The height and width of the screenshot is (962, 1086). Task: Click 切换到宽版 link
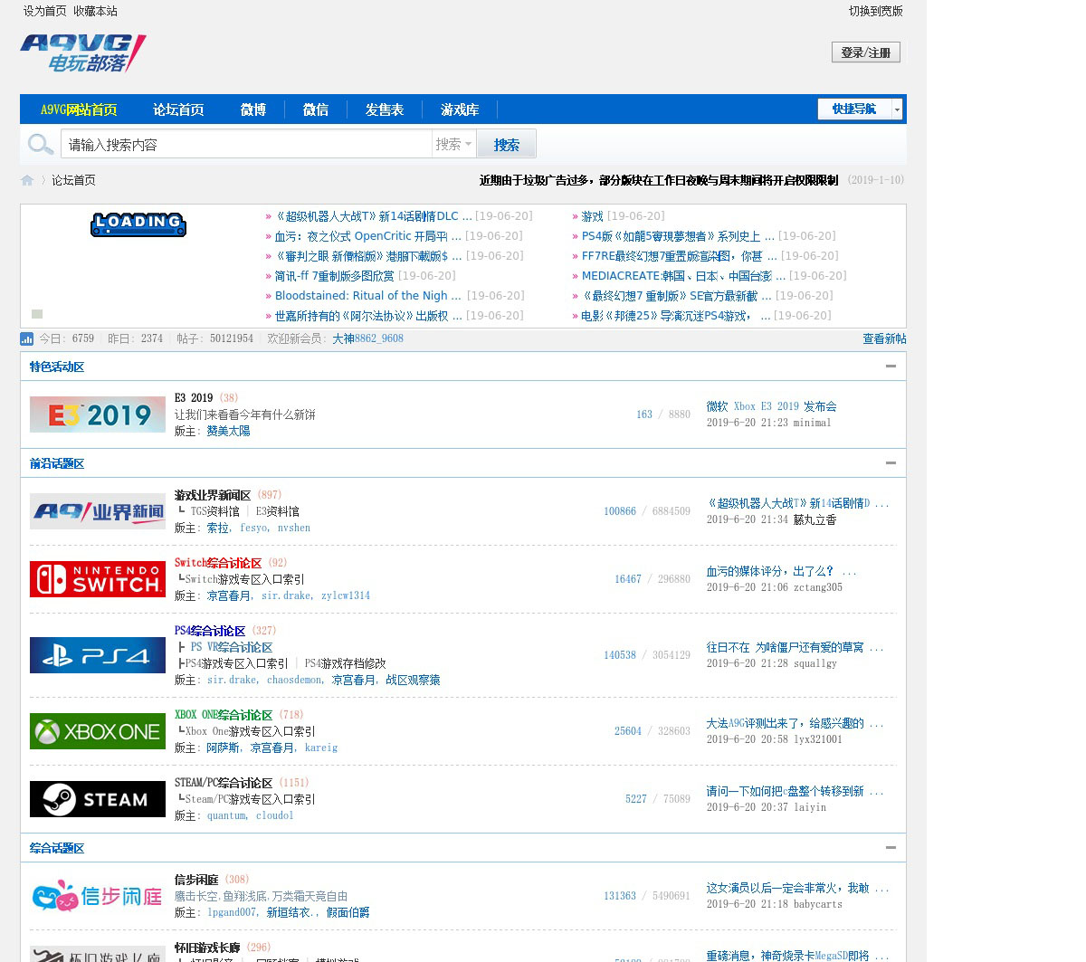[x=876, y=11]
